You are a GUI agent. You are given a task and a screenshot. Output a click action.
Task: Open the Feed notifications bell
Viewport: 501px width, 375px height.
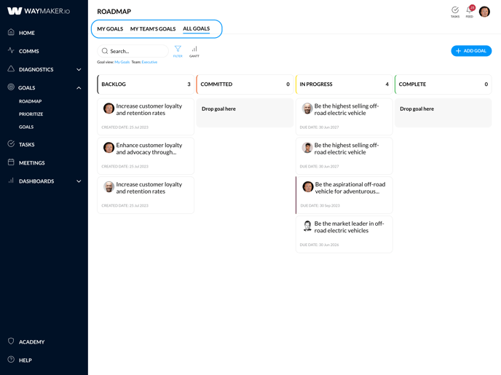(470, 12)
